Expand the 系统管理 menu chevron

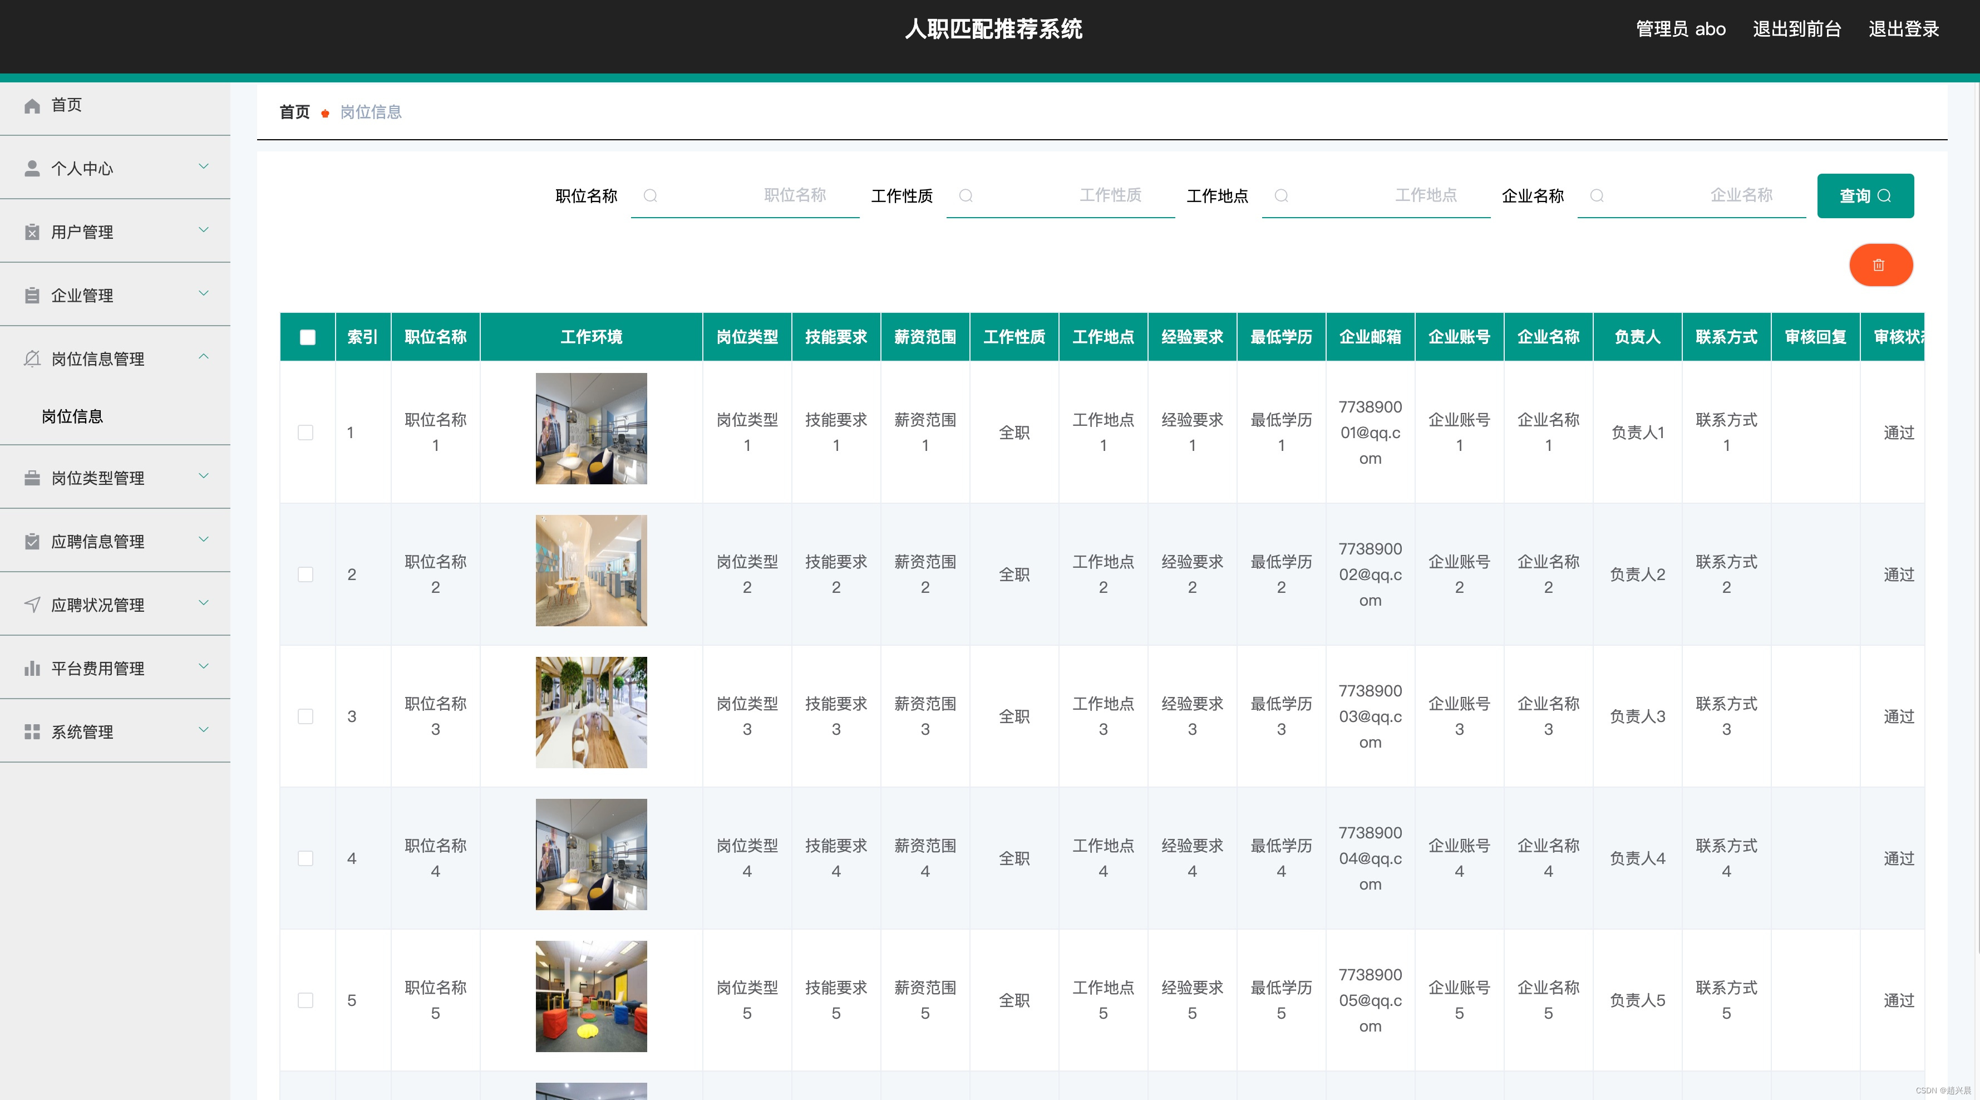204,730
